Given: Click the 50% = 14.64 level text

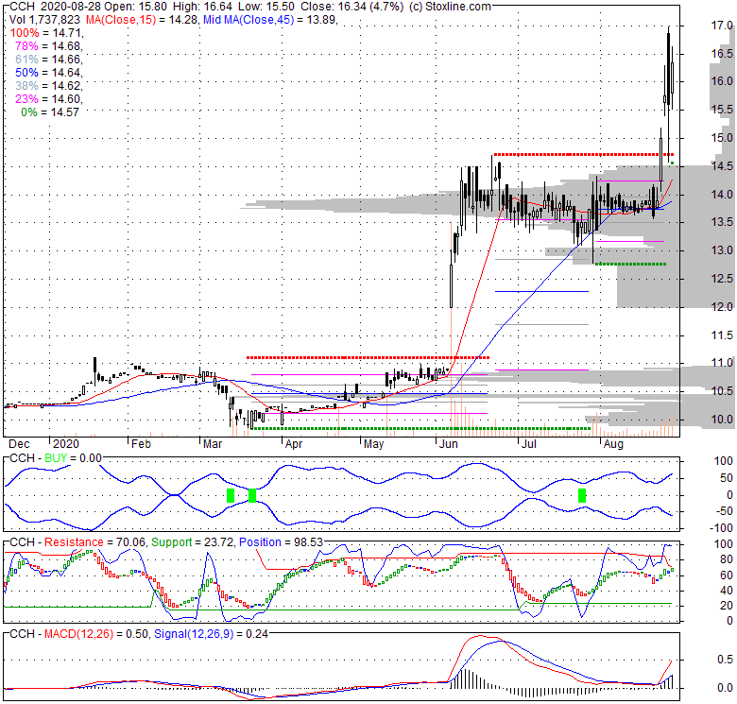Looking at the screenshot, I should tap(49, 73).
